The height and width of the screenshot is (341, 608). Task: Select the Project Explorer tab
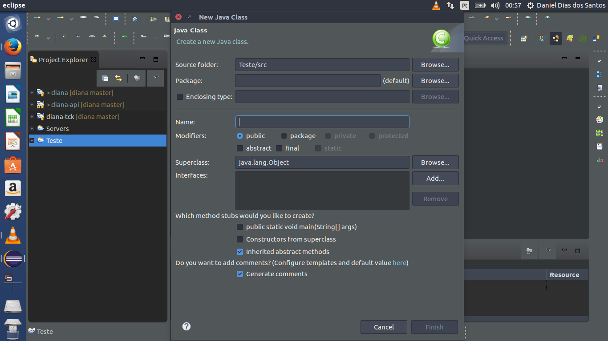pyautogui.click(x=63, y=60)
